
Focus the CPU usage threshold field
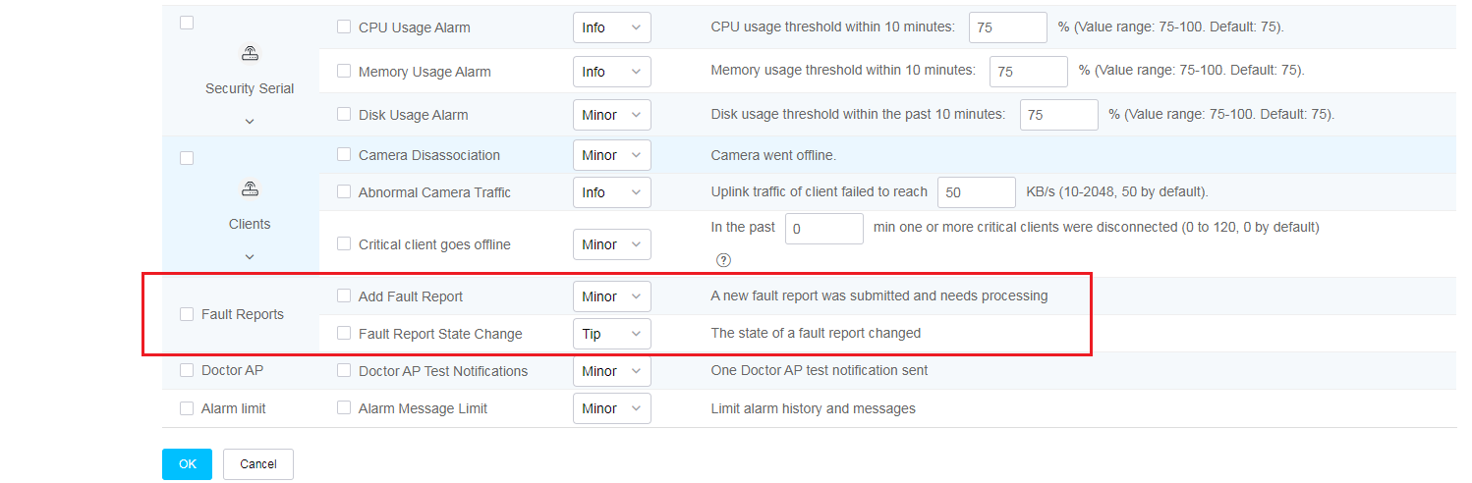[1008, 27]
